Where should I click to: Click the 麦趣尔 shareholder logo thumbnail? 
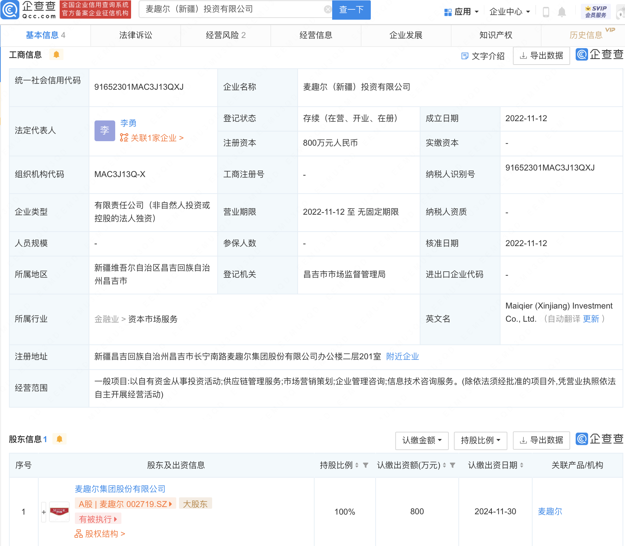59,511
